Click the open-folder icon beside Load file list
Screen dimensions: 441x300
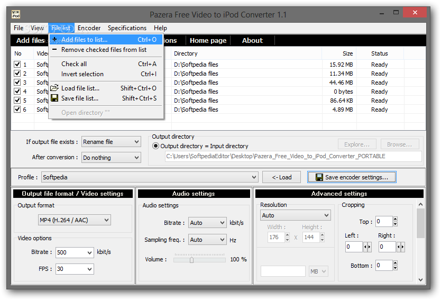[54, 87]
